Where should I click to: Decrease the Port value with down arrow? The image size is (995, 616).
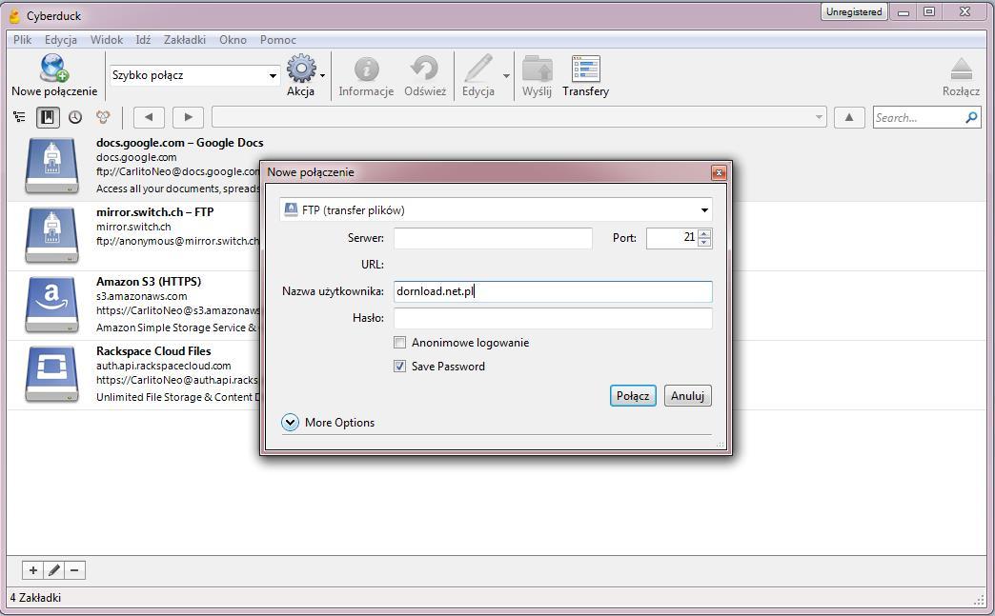click(x=704, y=243)
